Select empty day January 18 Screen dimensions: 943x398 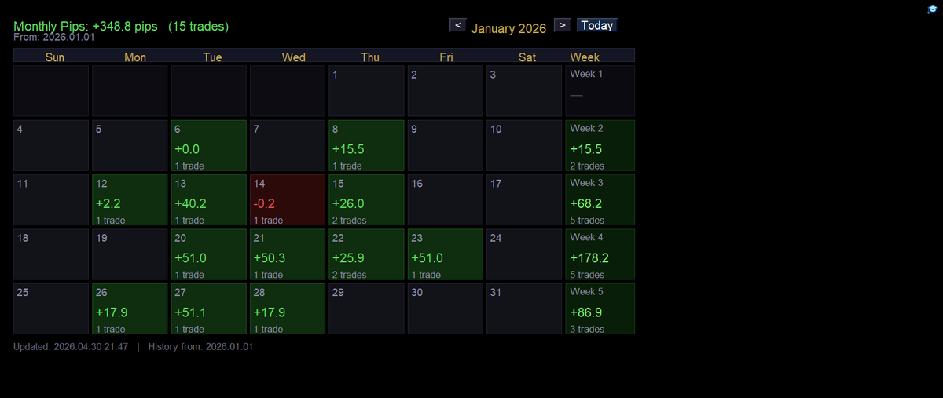51,254
